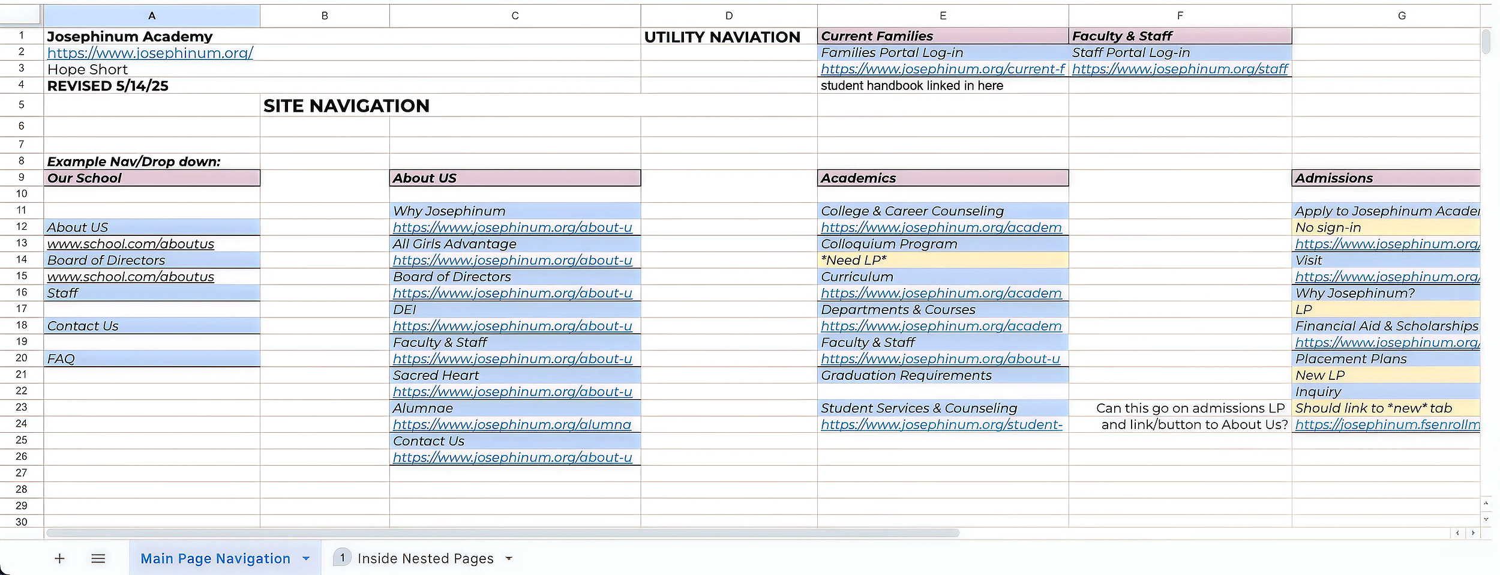This screenshot has width=1500, height=575.
Task: Open the all sheets list icon
Action: point(98,559)
